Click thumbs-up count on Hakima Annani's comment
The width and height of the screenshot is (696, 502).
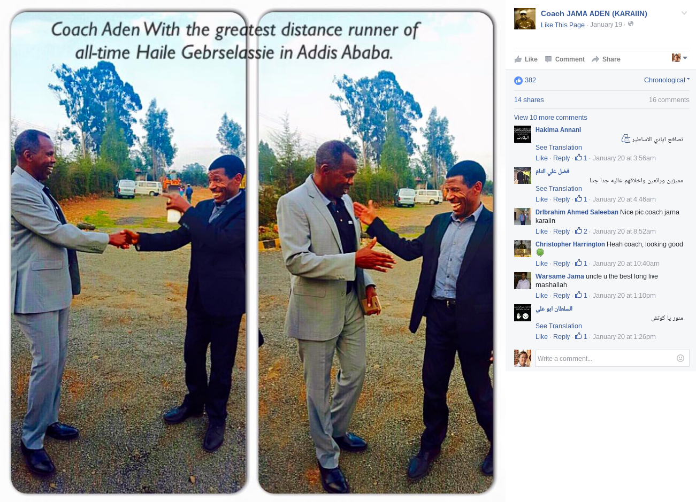tap(582, 158)
